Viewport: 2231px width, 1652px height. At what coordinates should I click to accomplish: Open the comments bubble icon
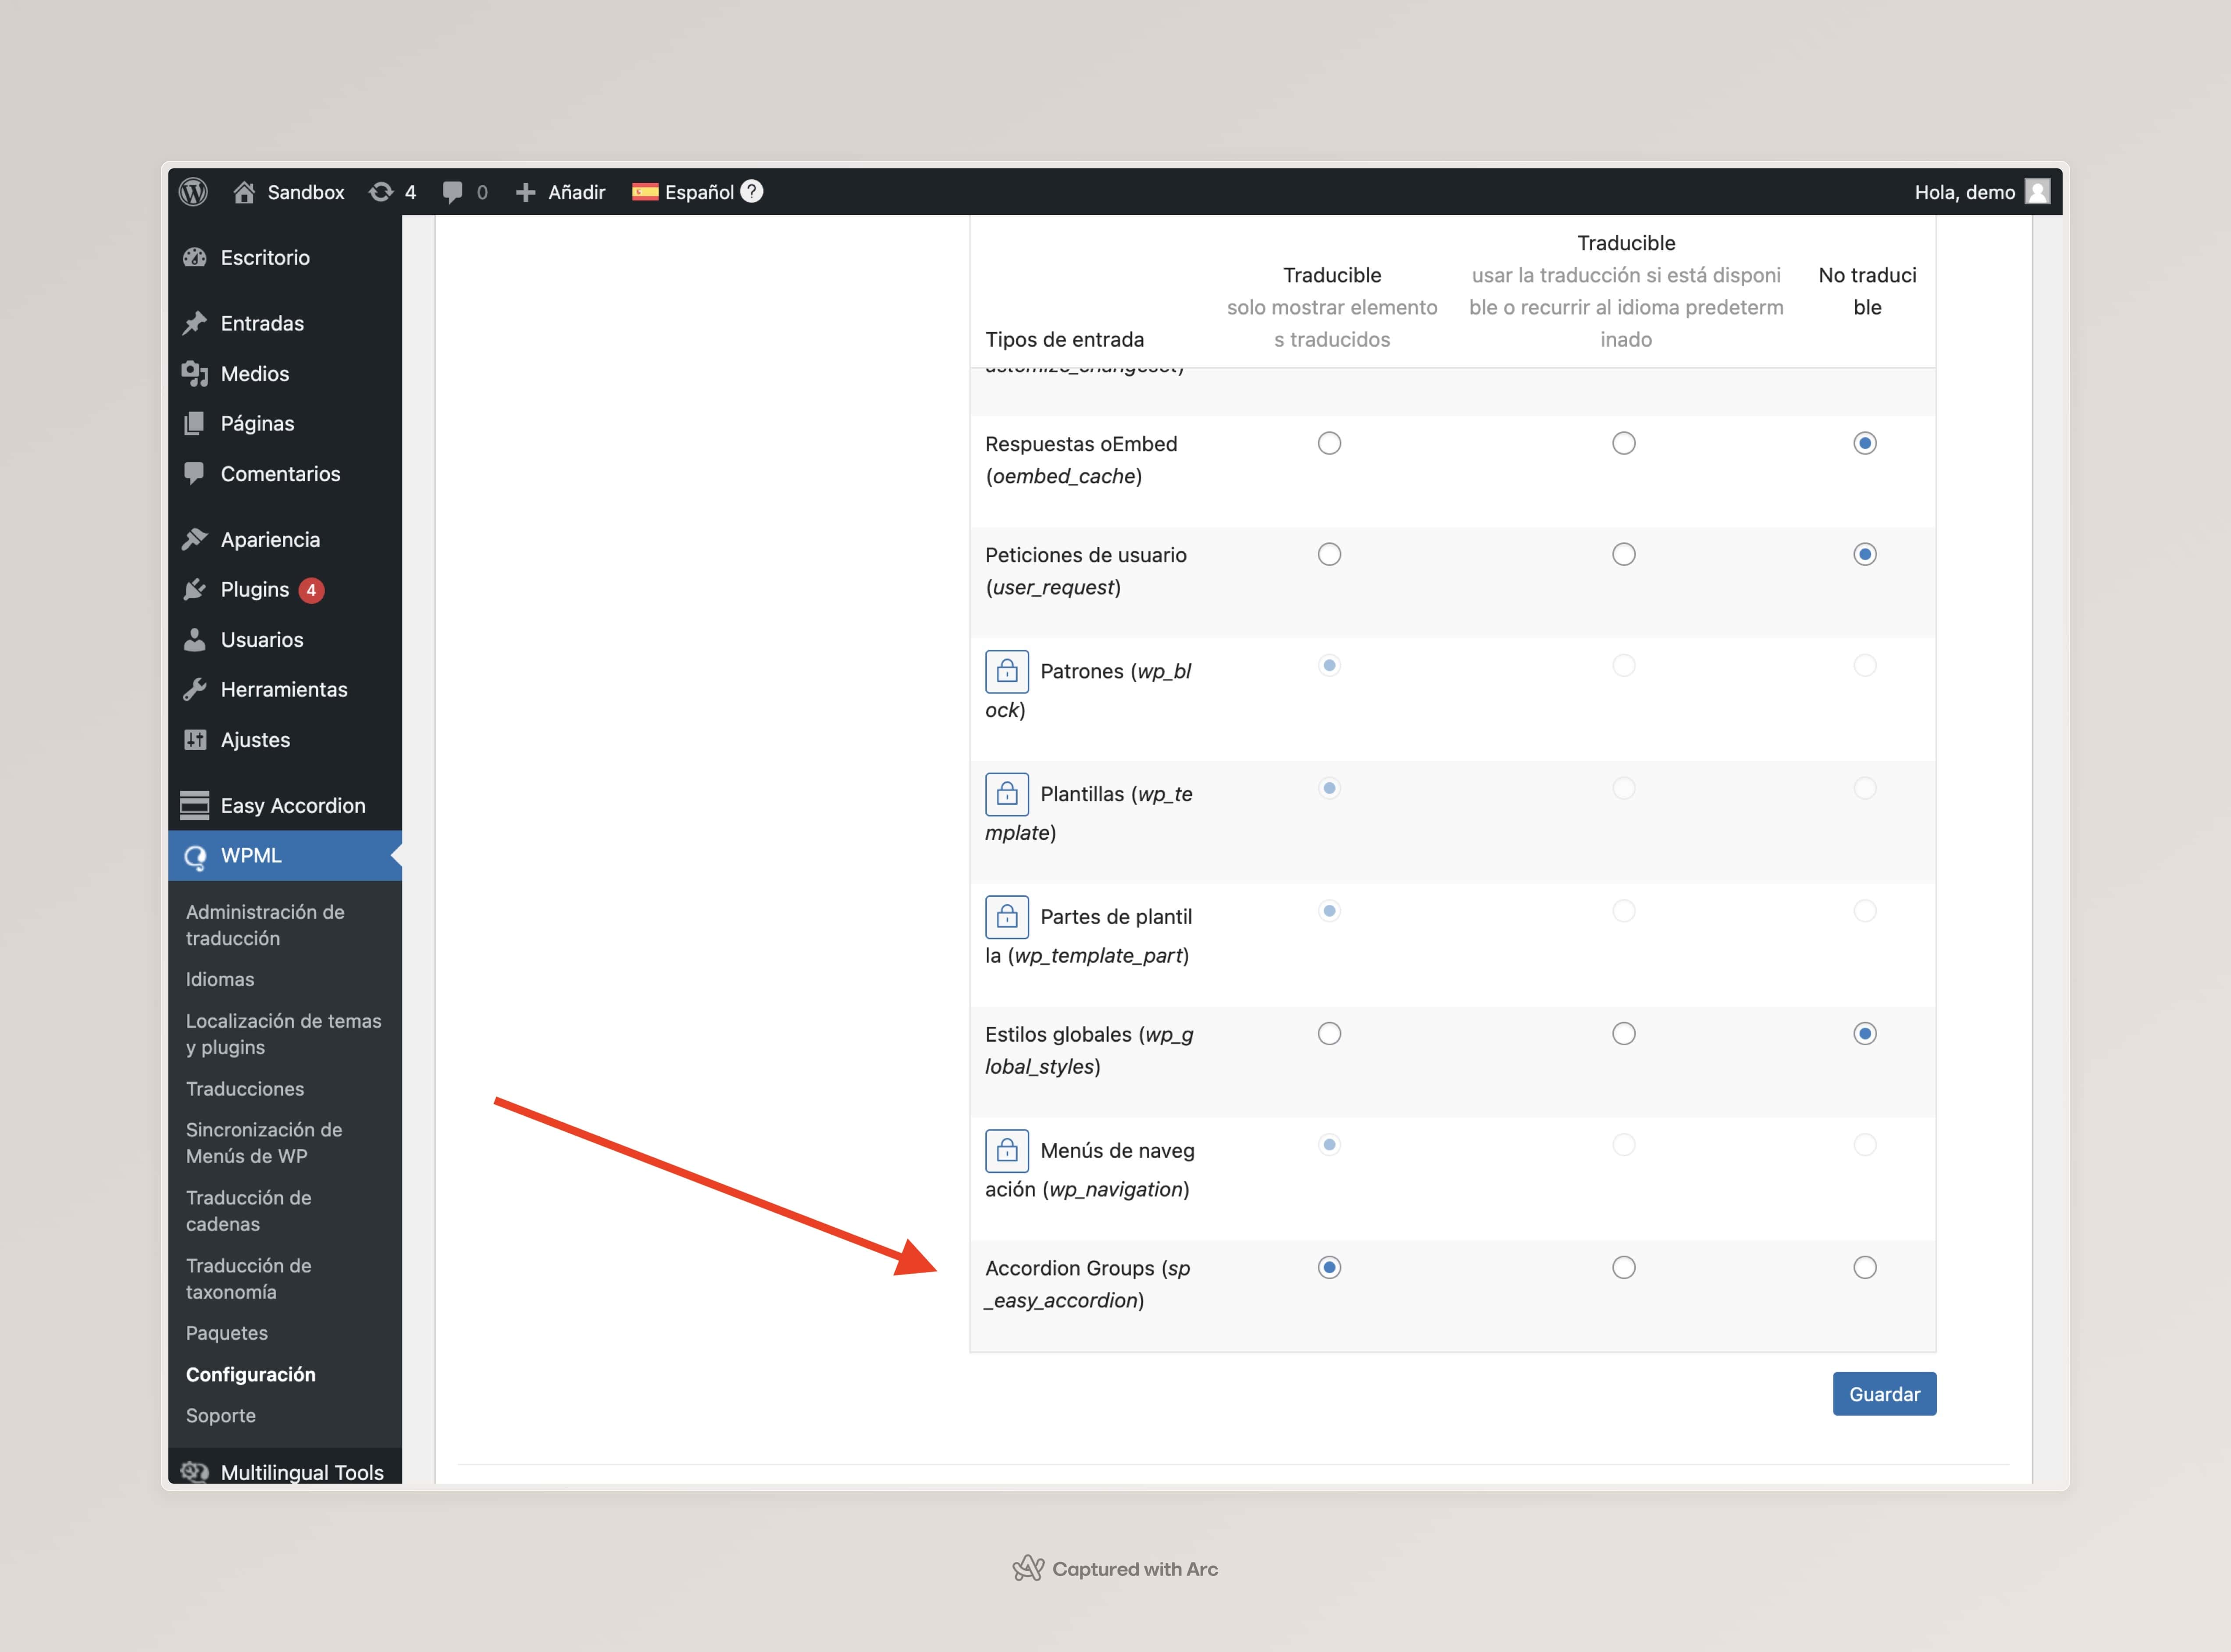[452, 192]
